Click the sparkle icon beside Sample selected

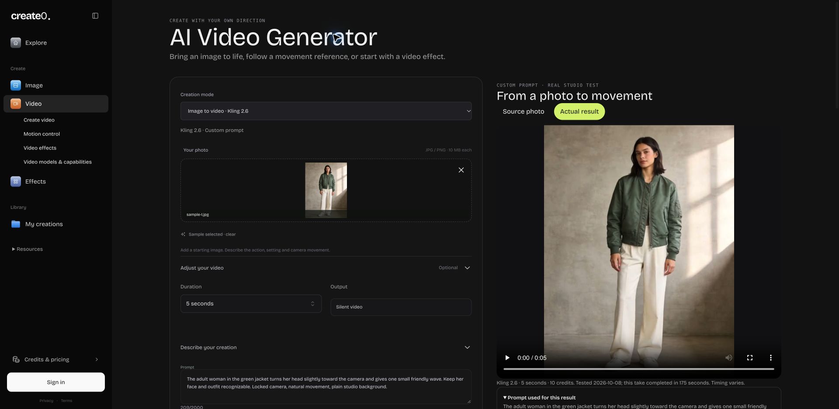pyautogui.click(x=183, y=234)
